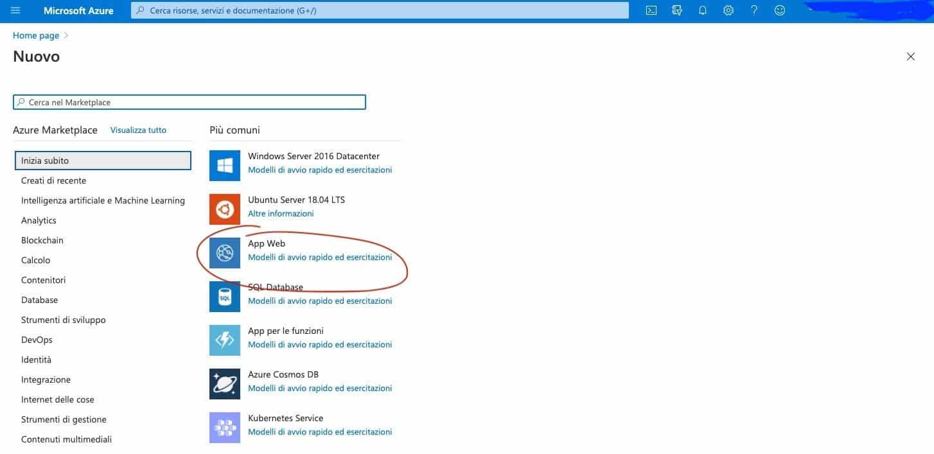The width and height of the screenshot is (934, 454).
Task: Choose the Blockchain category
Action: (x=42, y=240)
